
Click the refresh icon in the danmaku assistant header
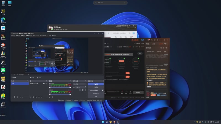pos(166,48)
